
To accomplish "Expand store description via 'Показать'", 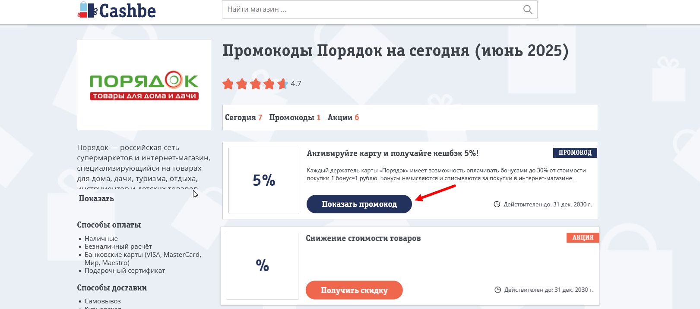I will (x=96, y=199).
